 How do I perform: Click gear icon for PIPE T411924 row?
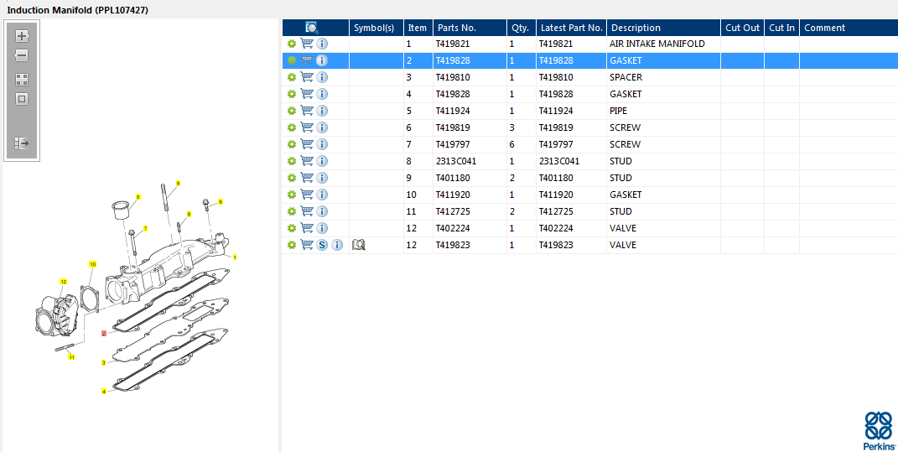tap(292, 111)
